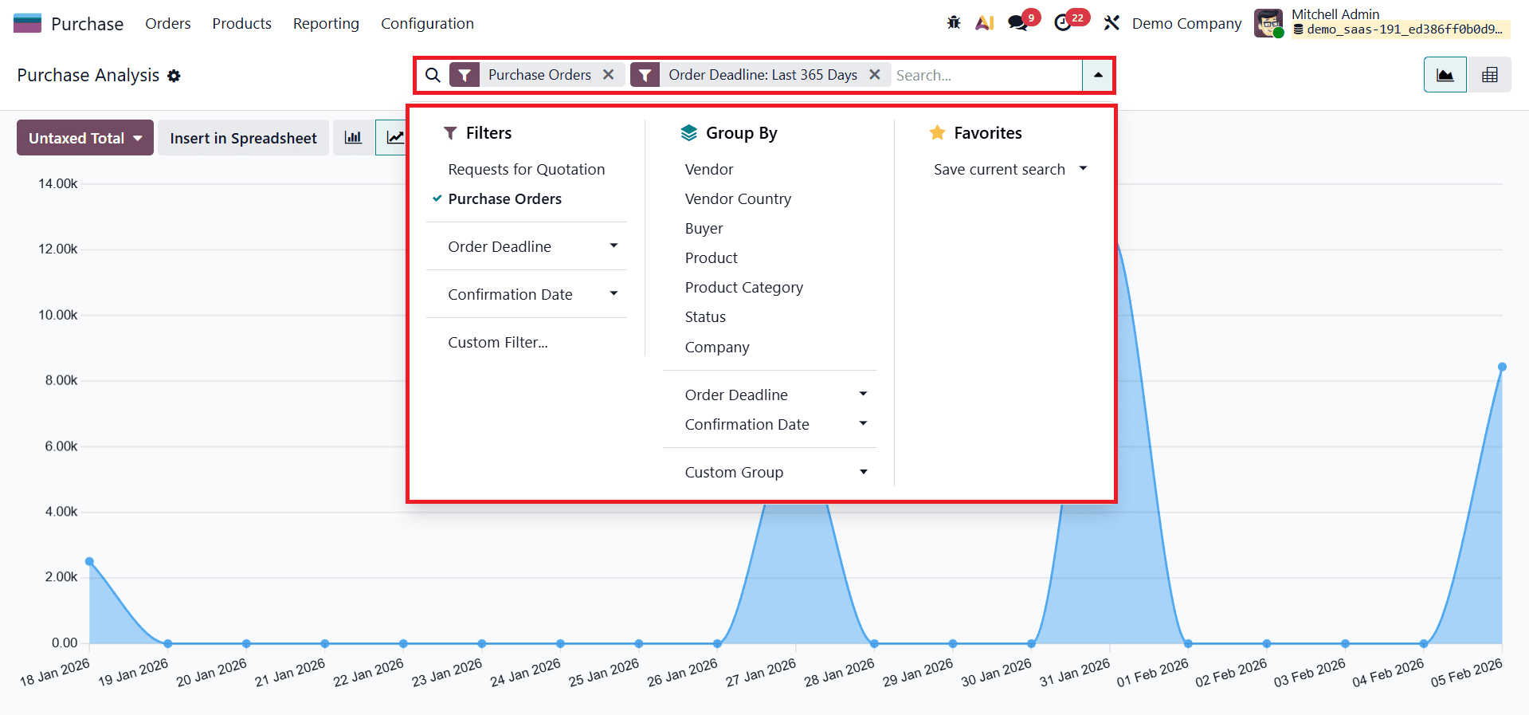This screenshot has width=1529, height=715.
Task: Group by Status
Action: coord(705,316)
